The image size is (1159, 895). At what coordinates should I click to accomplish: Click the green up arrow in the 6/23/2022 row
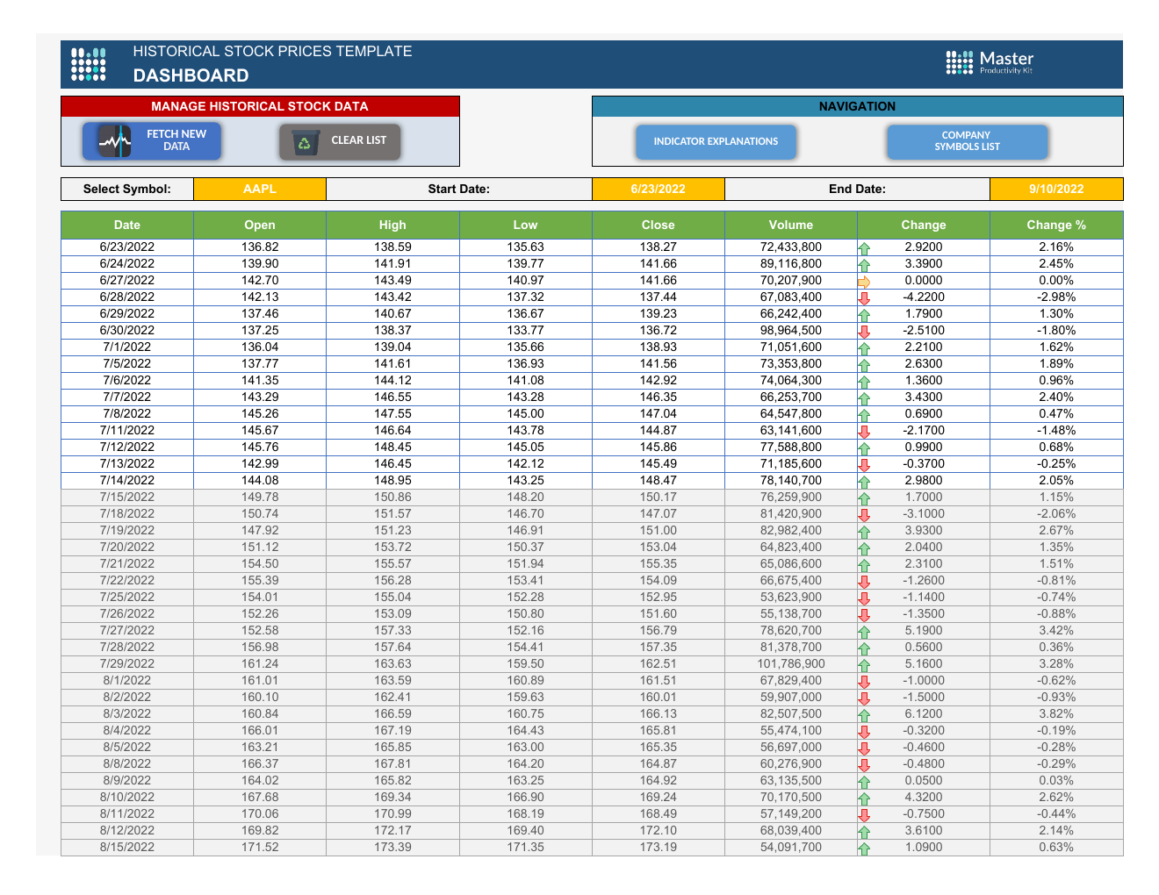pos(864,248)
